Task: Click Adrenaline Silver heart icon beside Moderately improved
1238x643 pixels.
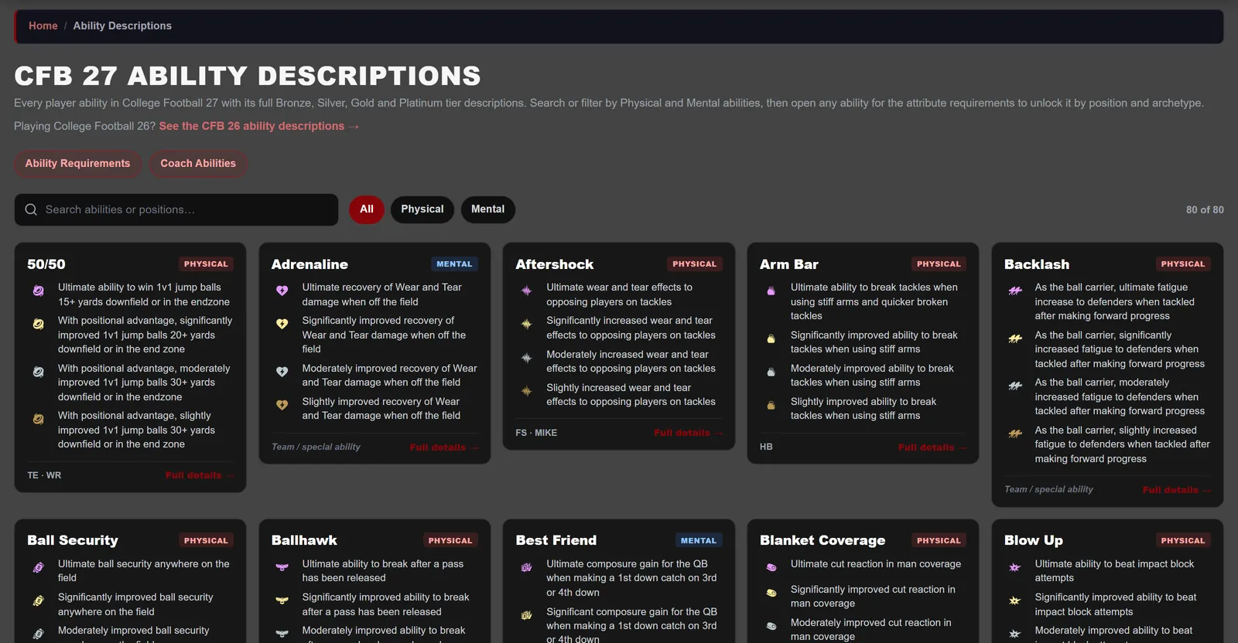Action: (x=282, y=372)
